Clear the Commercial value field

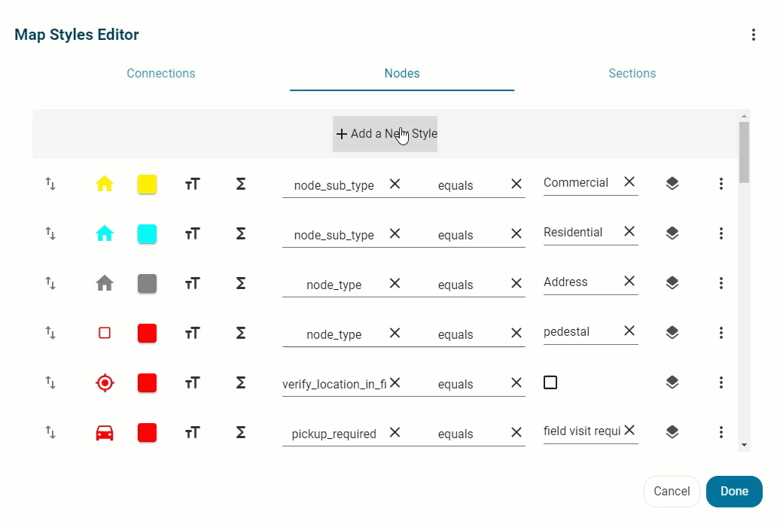click(x=629, y=181)
